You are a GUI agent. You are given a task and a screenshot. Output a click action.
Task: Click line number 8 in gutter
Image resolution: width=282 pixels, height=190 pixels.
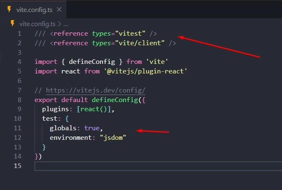[x=19, y=100]
